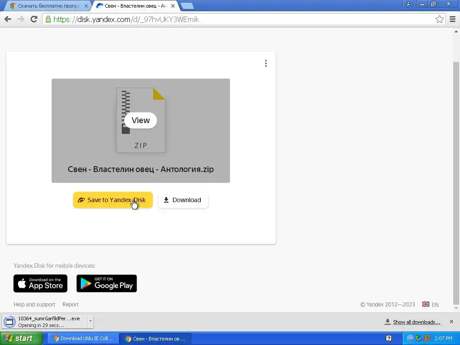Click the file name Антология.zip text

pyautogui.click(x=187, y=169)
